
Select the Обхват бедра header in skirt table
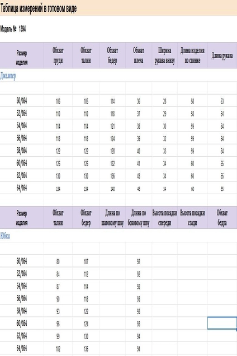pos(222,218)
